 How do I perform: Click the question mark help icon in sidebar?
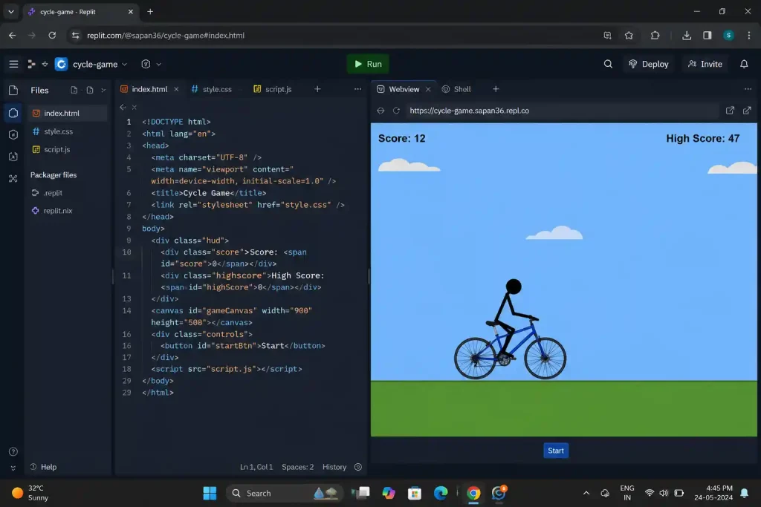(x=13, y=451)
